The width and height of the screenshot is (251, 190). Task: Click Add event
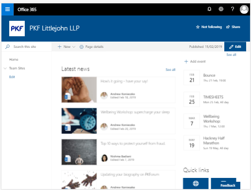coord(195,61)
